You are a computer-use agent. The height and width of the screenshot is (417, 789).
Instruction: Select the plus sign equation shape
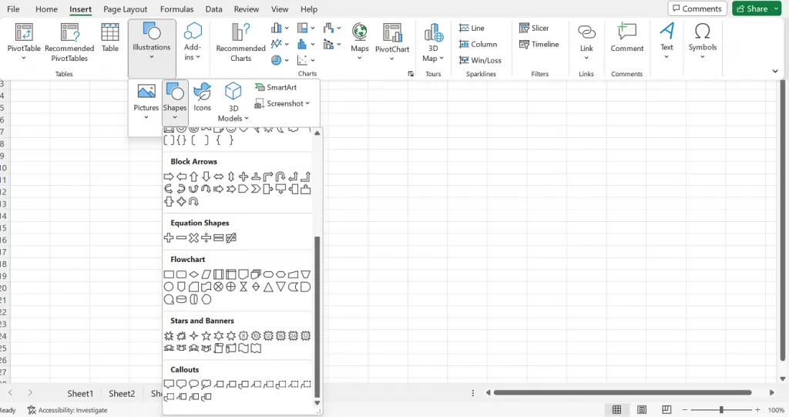[x=169, y=237]
